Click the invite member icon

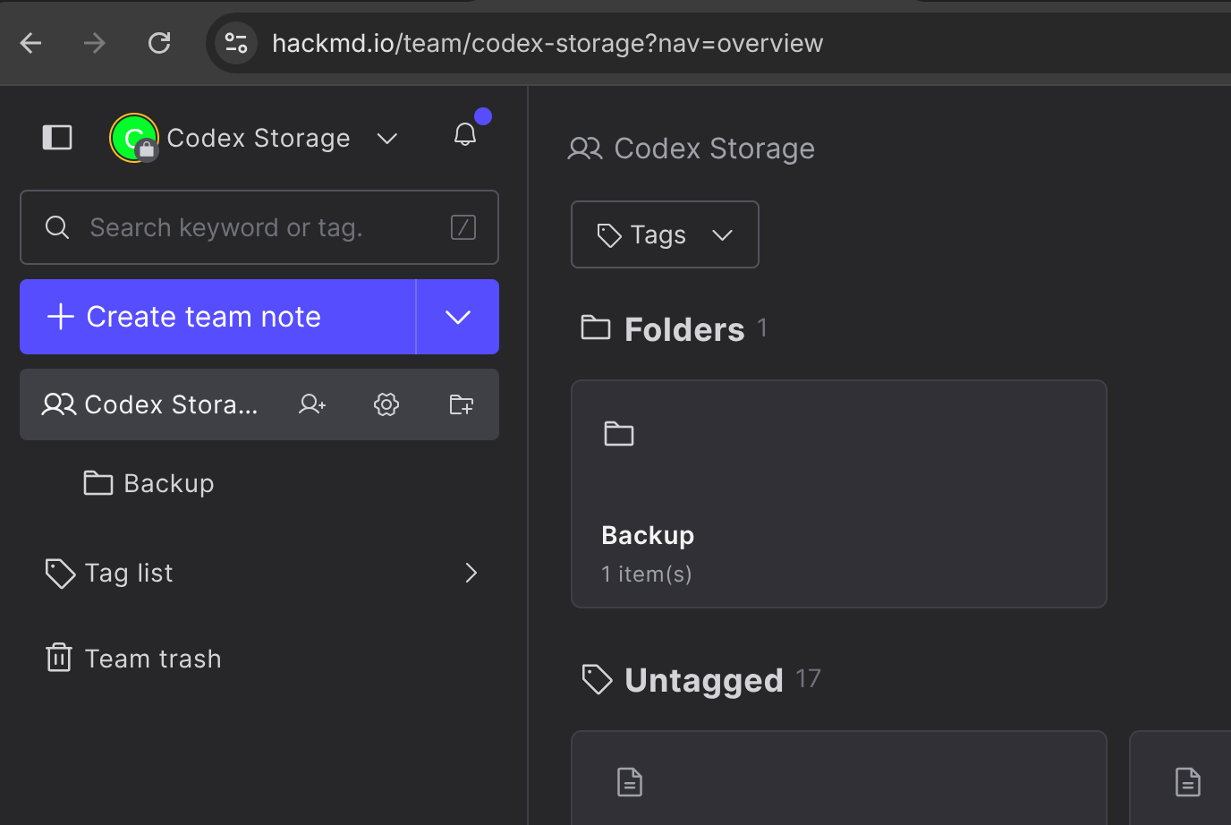tap(312, 404)
